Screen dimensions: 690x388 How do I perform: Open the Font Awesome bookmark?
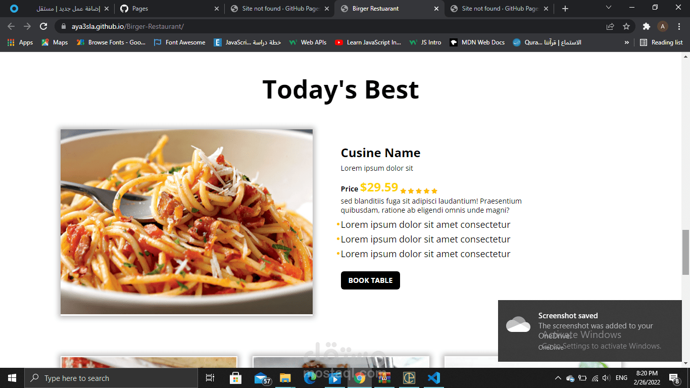(x=179, y=42)
